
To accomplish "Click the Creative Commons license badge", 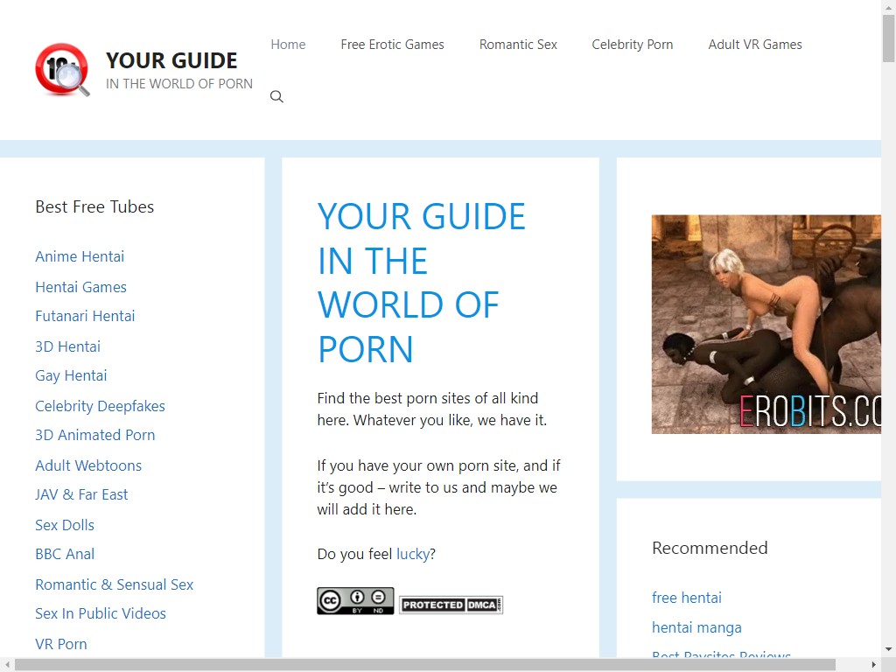I will coord(355,600).
